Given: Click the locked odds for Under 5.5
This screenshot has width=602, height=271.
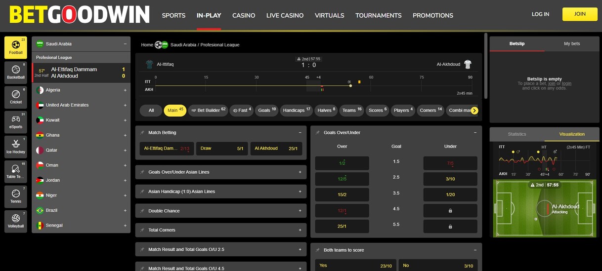Looking at the screenshot, I should 450,227.
